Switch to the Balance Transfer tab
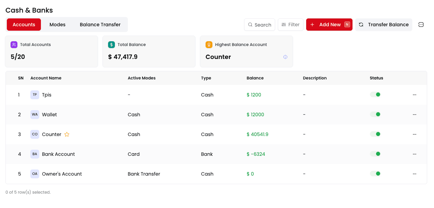The height and width of the screenshot is (208, 434). pyautogui.click(x=100, y=25)
